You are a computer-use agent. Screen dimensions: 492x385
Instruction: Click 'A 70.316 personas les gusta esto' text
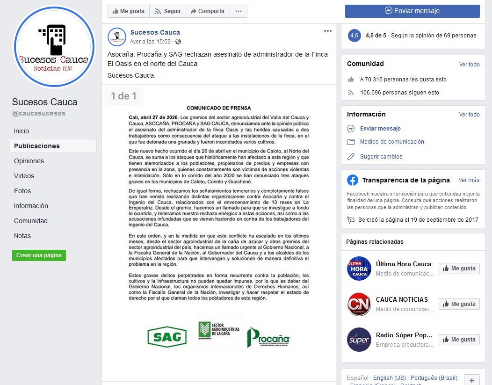403,80
